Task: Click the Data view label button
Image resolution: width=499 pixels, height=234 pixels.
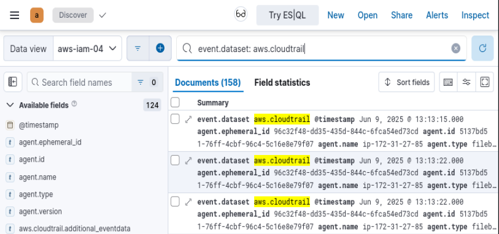Action: [x=28, y=48]
